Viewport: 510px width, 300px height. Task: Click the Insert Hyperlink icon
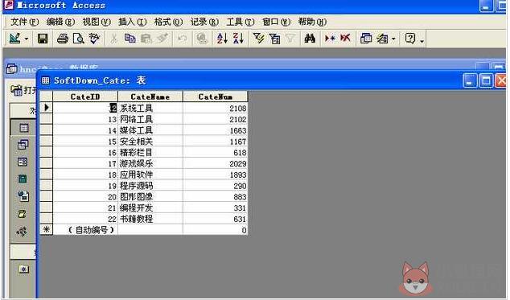point(202,39)
